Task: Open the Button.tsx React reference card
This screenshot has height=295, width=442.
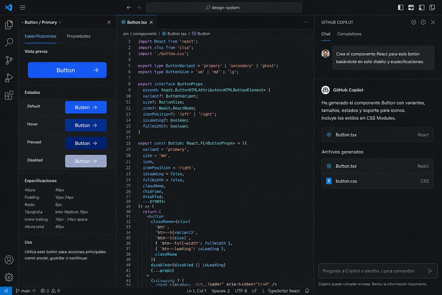Action: tap(377, 135)
